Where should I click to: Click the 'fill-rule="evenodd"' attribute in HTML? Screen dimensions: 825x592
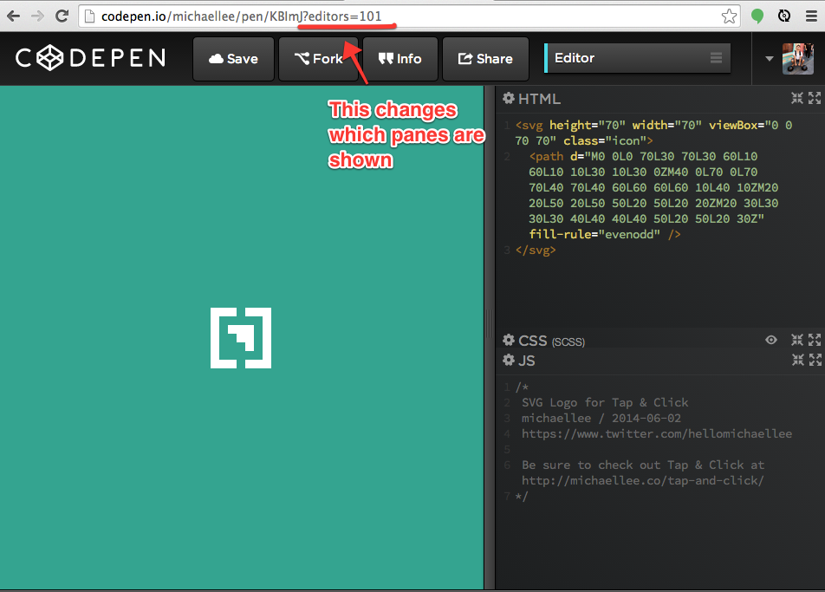[594, 235]
